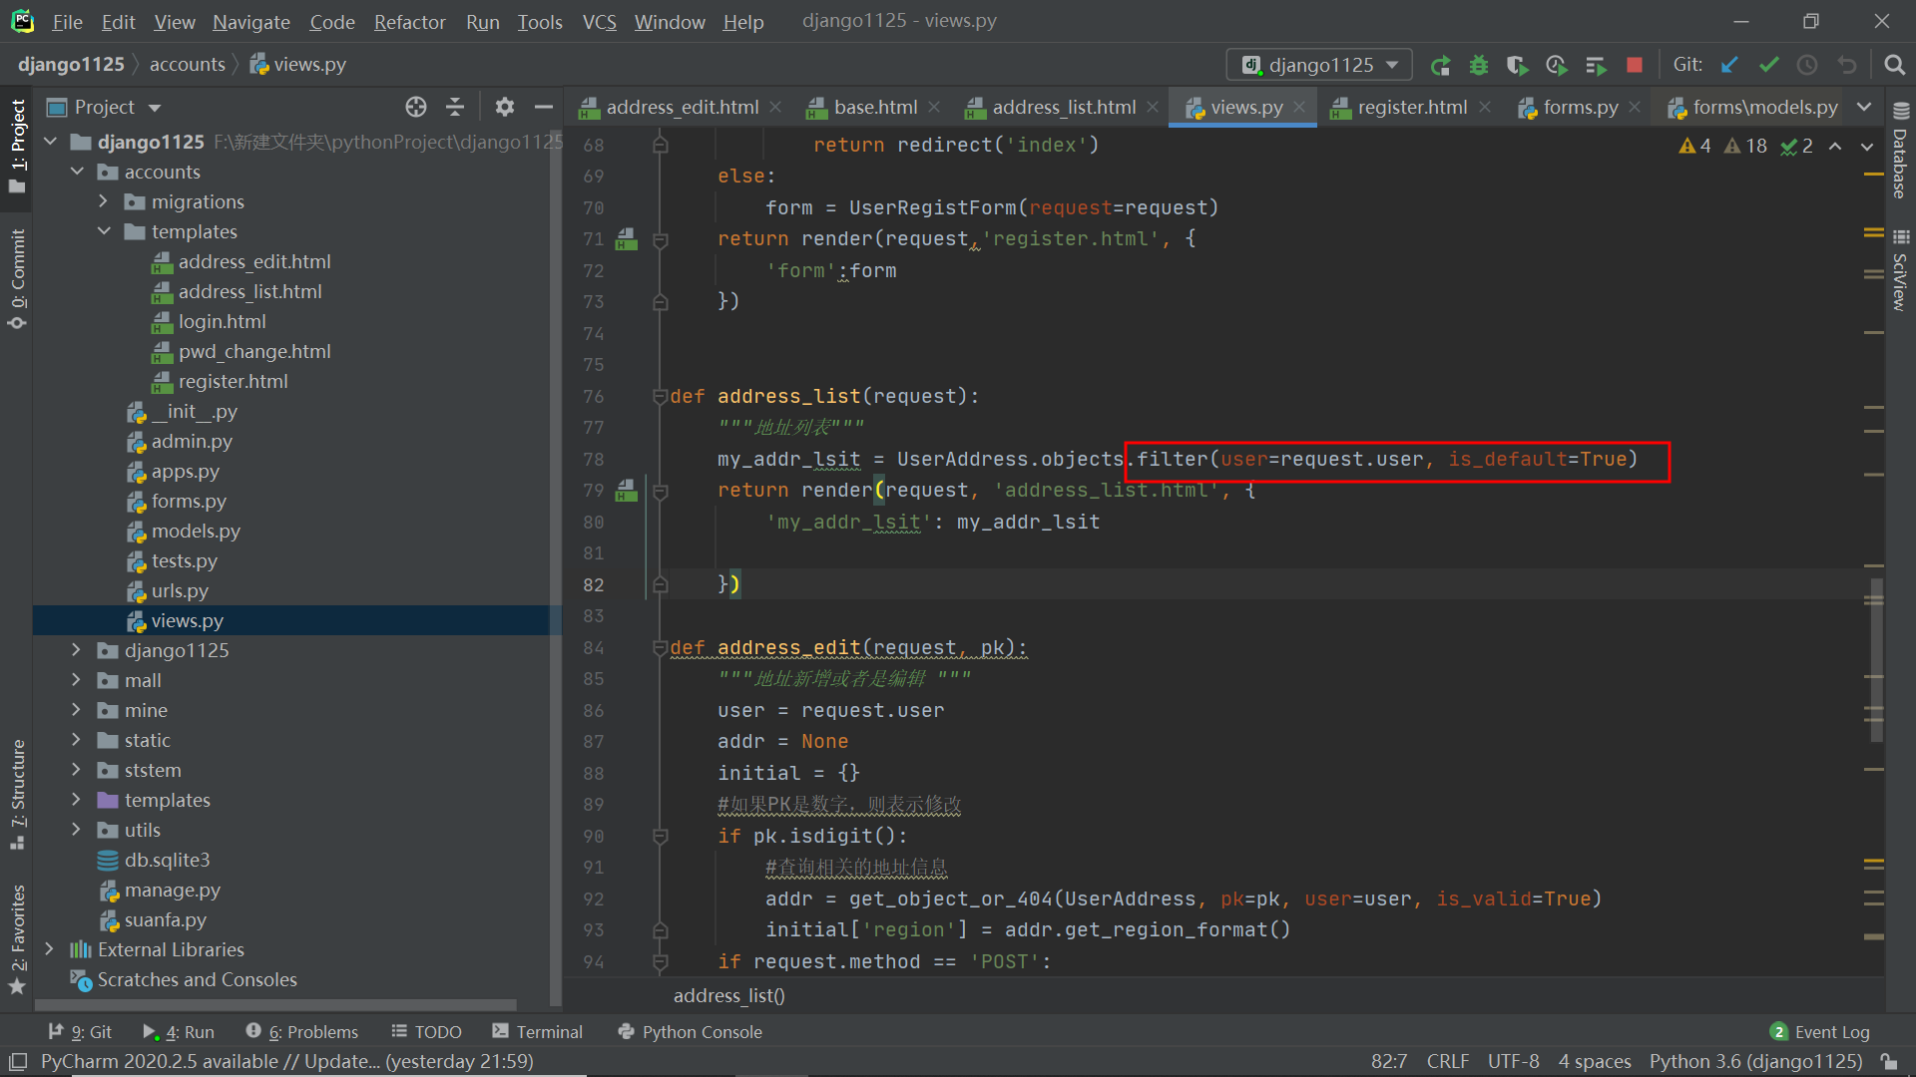Change Python 3.6 interpreter in status bar

[x=1755, y=1061]
